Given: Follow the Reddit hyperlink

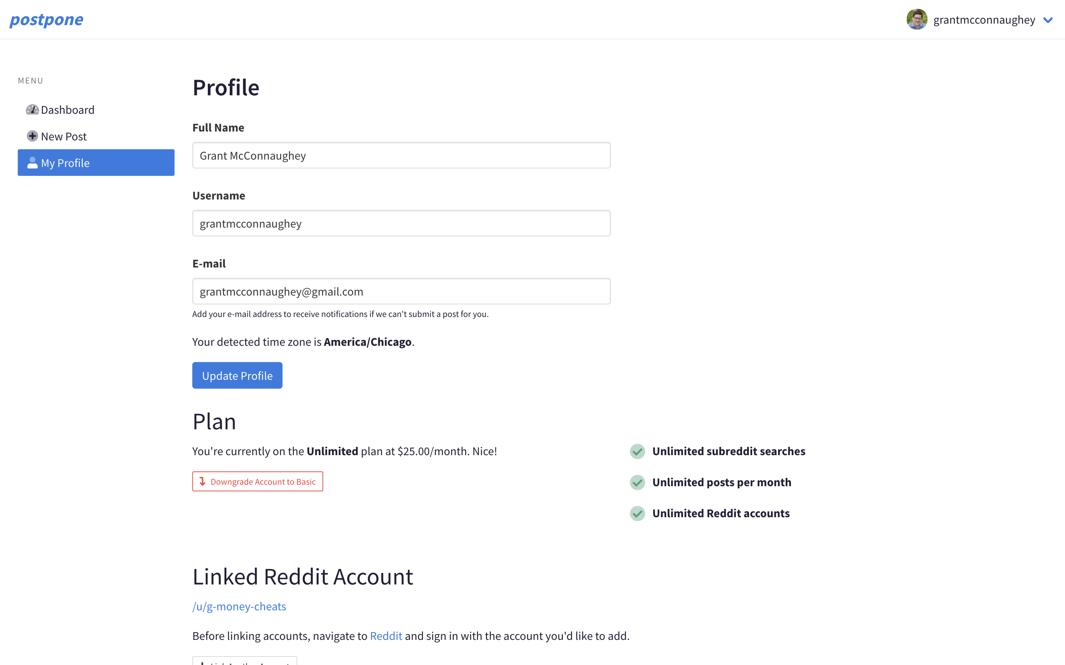Looking at the screenshot, I should coord(386,636).
